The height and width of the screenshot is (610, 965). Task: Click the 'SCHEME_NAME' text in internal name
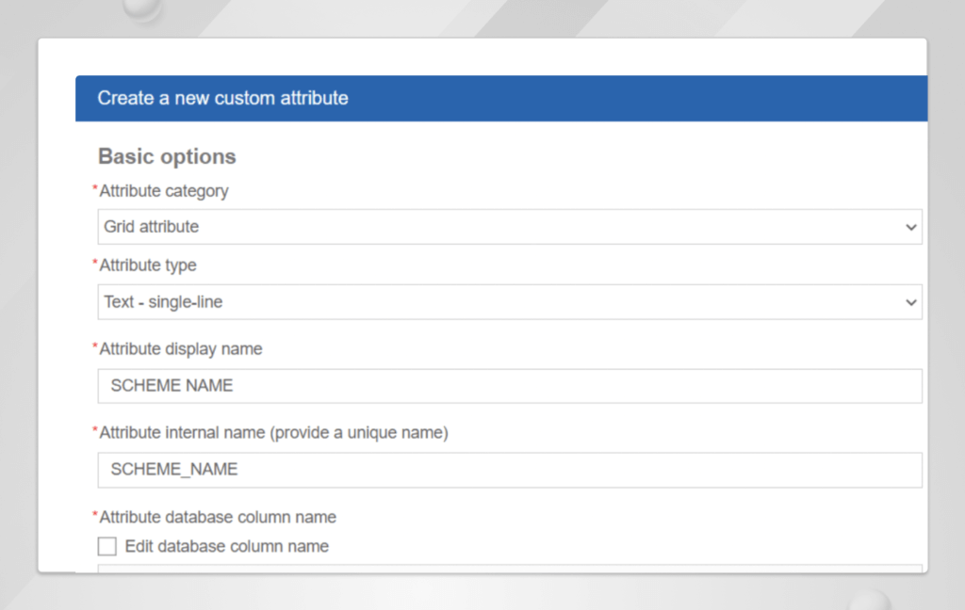(174, 470)
